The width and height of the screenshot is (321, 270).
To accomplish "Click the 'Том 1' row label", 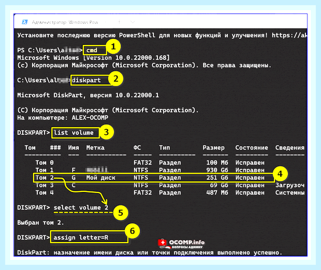I will click(x=45, y=170).
